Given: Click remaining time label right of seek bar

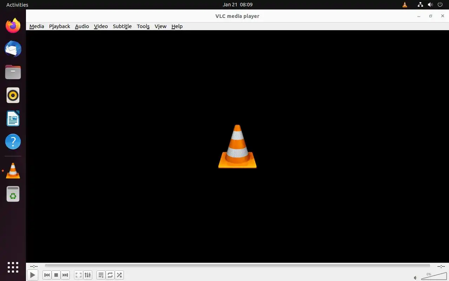Looking at the screenshot, I should coord(441,266).
